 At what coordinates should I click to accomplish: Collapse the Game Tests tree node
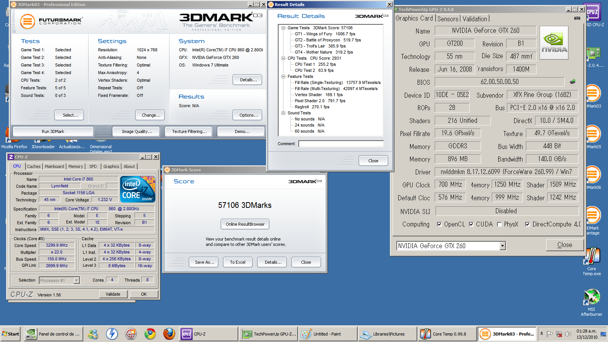click(283, 28)
